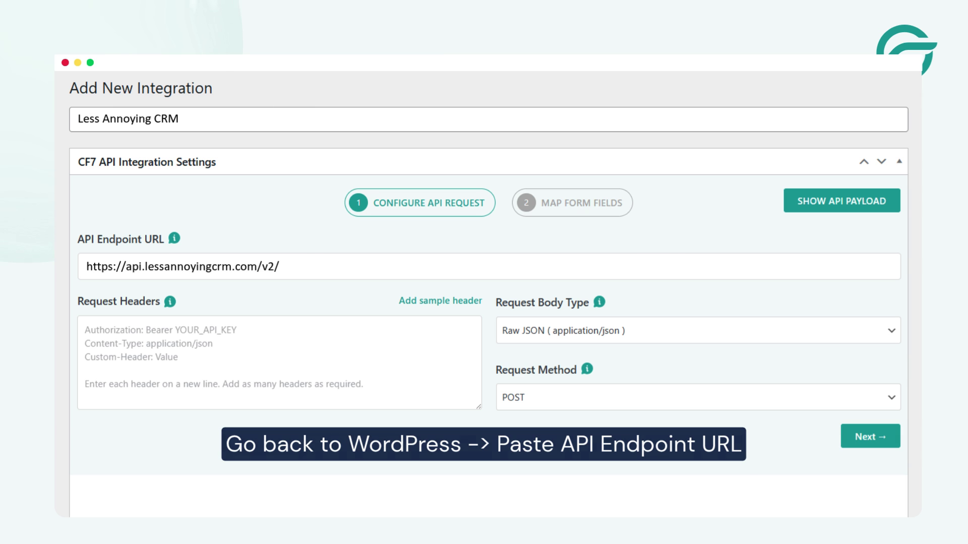This screenshot has width=968, height=544.
Task: Move the settings panel down with the down chevron
Action: tap(881, 162)
